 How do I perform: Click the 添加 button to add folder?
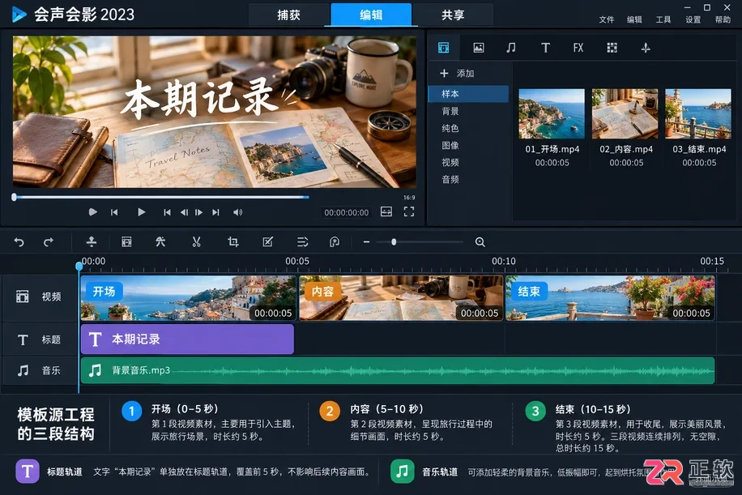click(x=457, y=74)
